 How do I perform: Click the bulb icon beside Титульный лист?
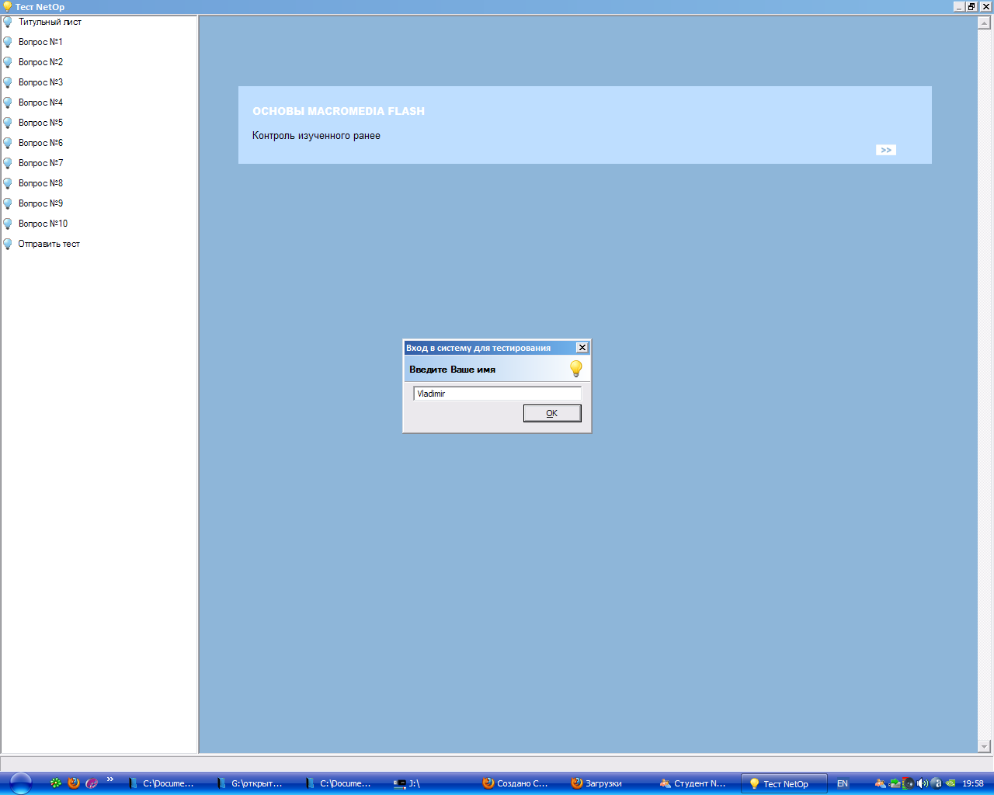[8, 22]
